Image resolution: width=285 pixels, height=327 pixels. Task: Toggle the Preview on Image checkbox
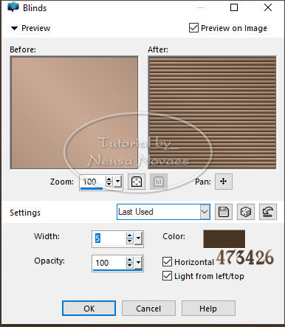193,28
